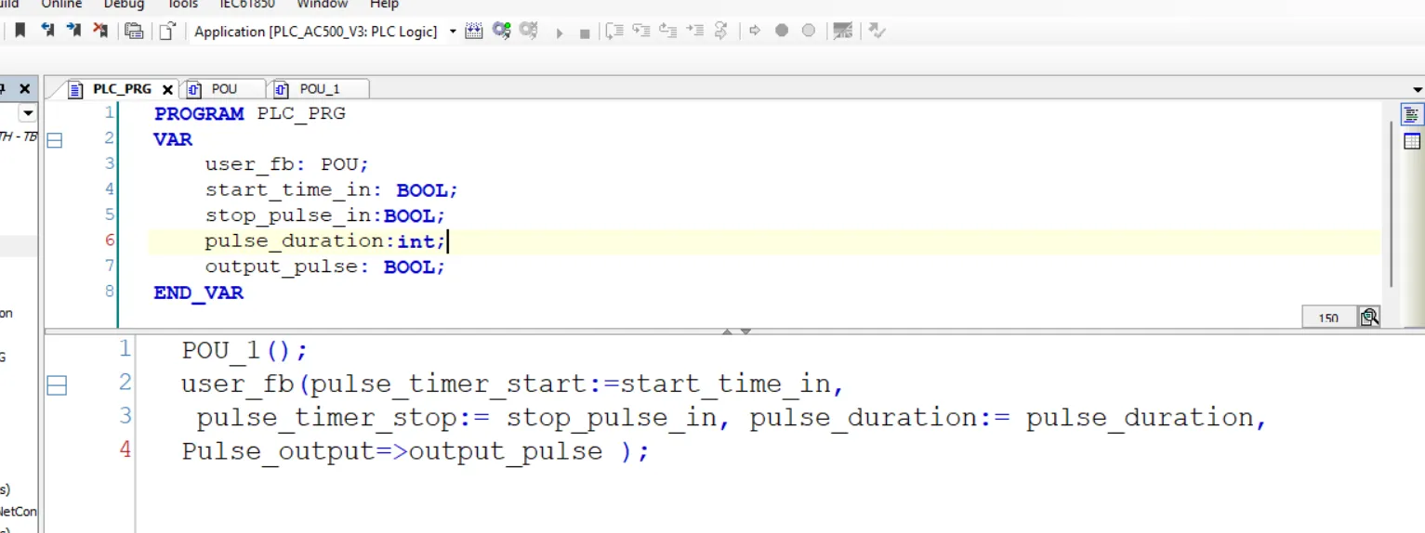The image size is (1425, 533).
Task: Open the left panel small dropdown arrow
Action: (28, 113)
